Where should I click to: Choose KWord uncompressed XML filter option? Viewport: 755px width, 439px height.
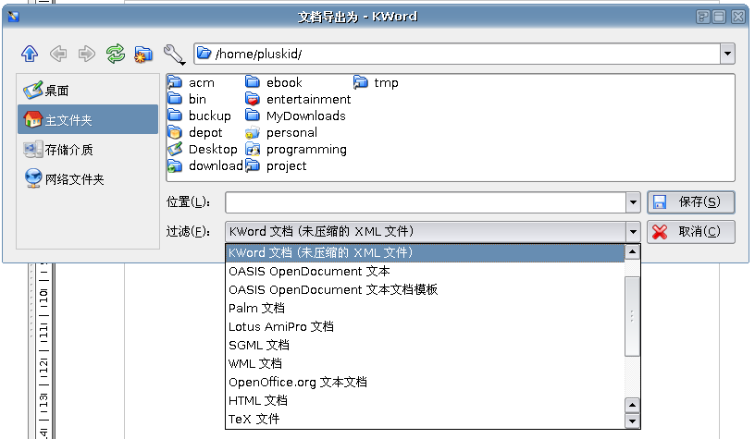[426, 253]
